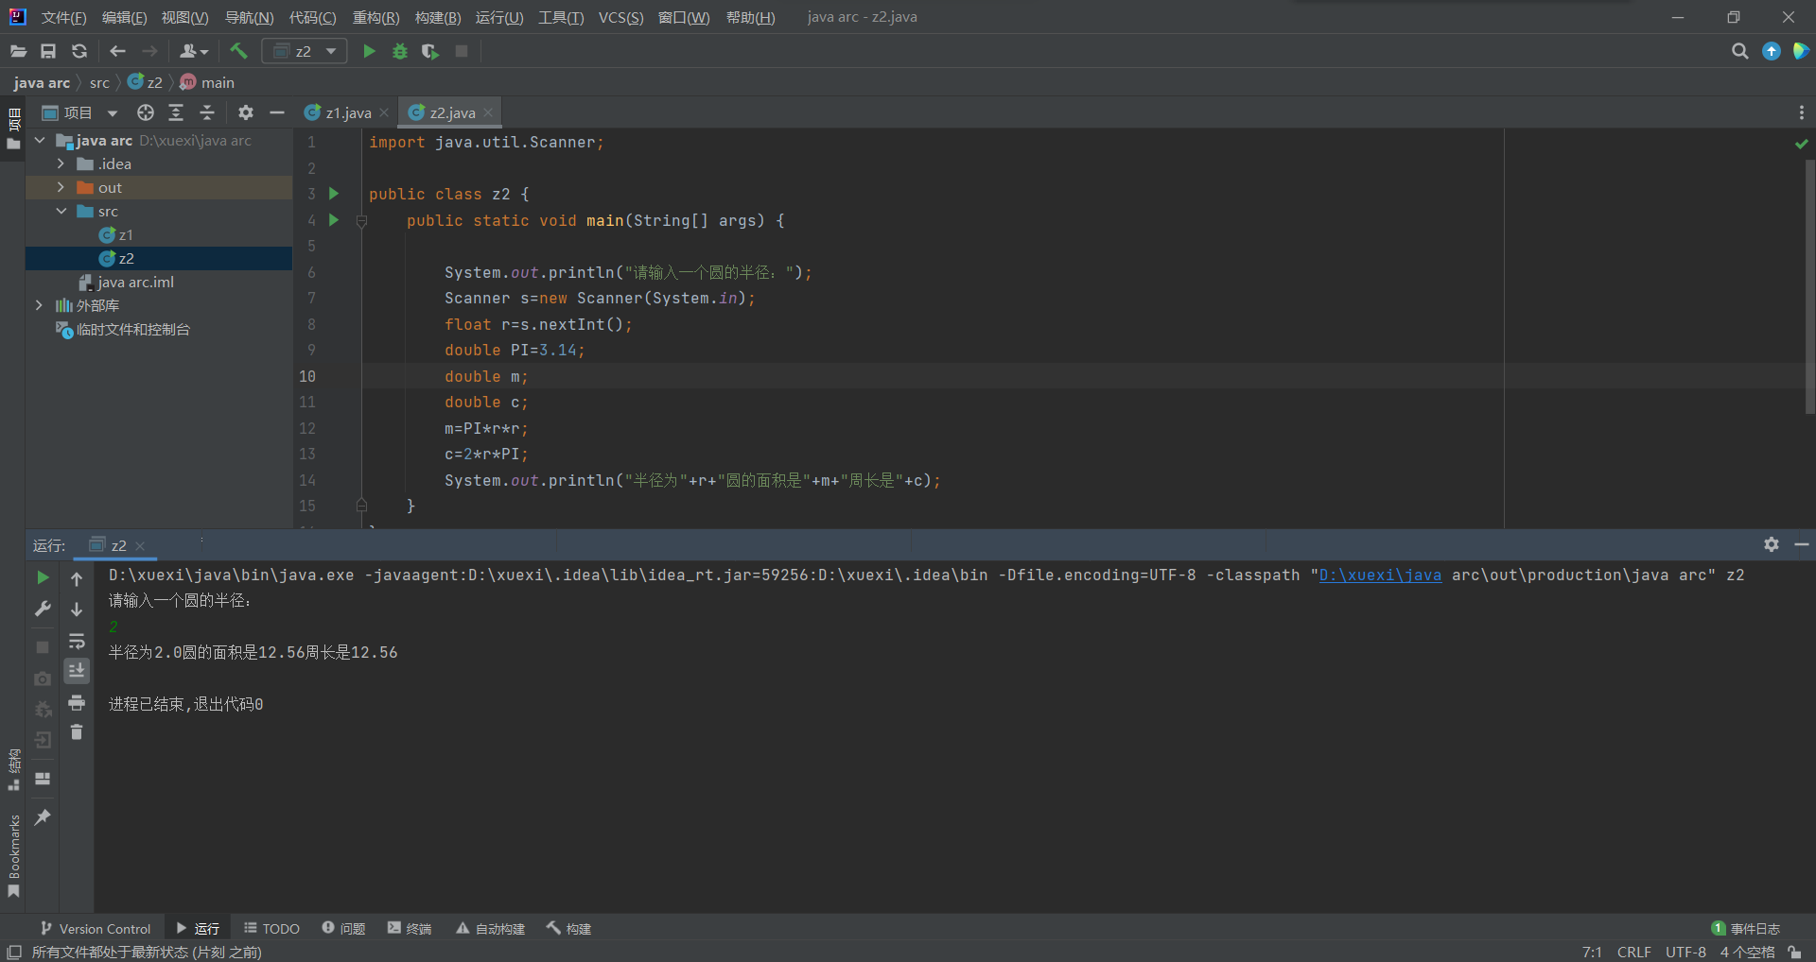The width and height of the screenshot is (1816, 962).
Task: Click the run gutter icon at main method
Action: [334, 220]
